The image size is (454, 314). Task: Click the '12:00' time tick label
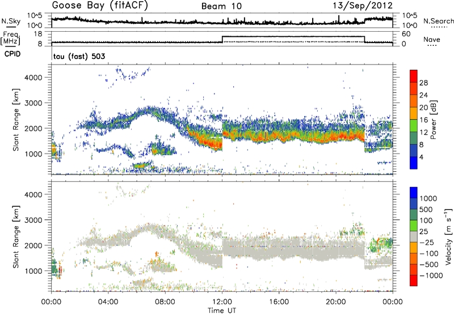(x=222, y=302)
